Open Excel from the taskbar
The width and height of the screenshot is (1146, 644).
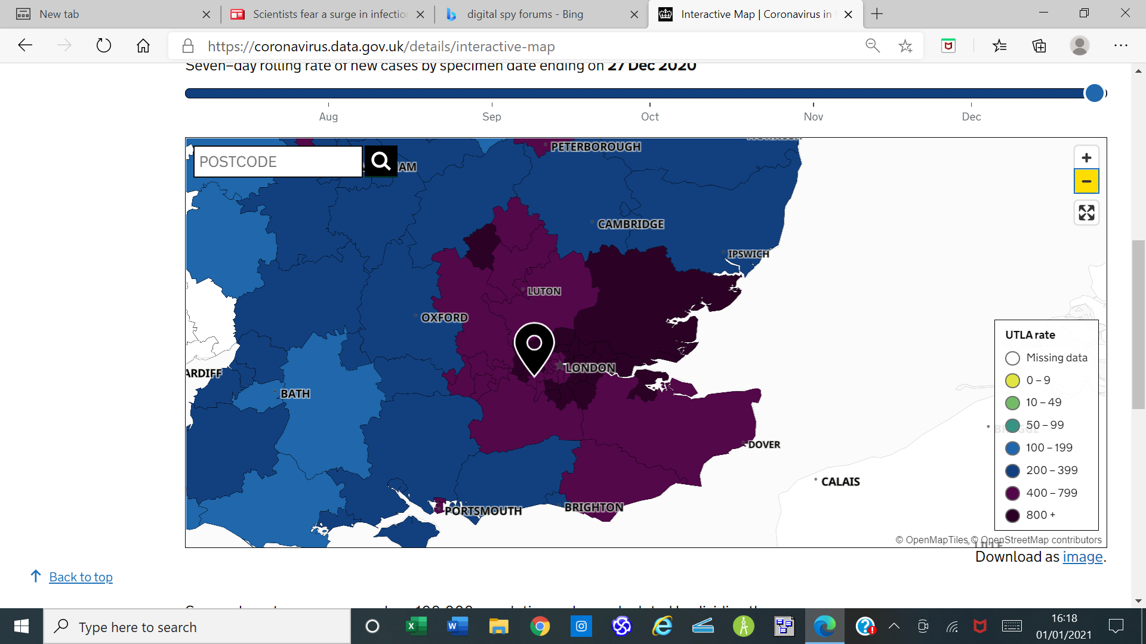[x=416, y=626]
